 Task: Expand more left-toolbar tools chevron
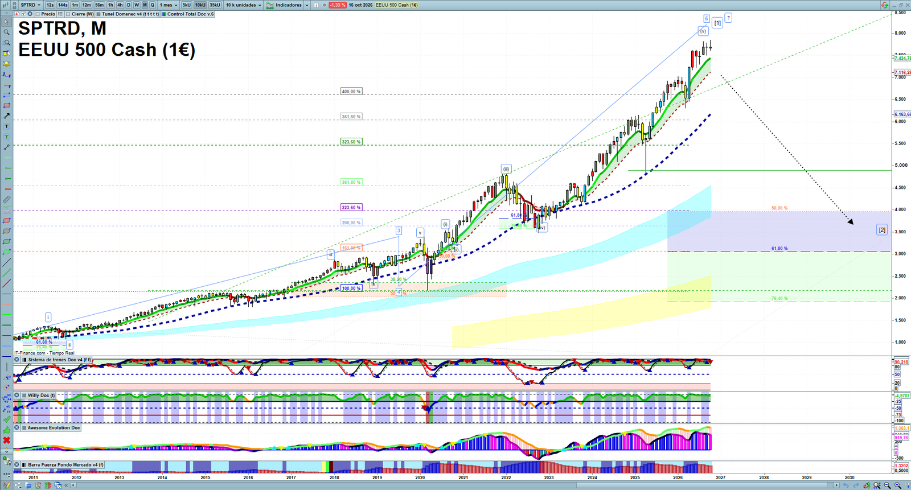[x=6, y=451]
